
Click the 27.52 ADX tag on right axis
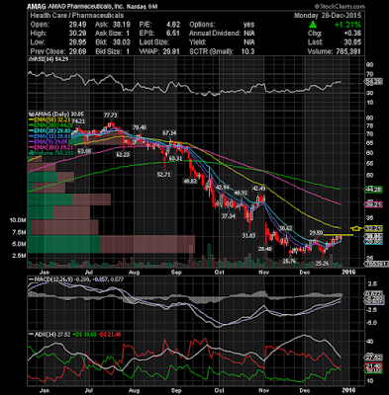[x=373, y=357]
